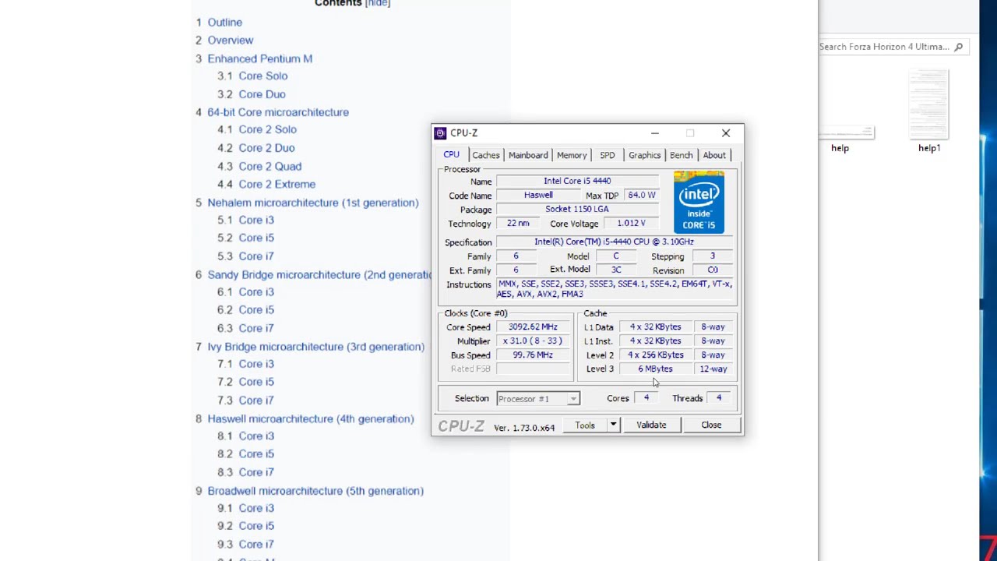This screenshot has width=997, height=561.
Task: Go to the Core Solo section
Action: (262, 76)
